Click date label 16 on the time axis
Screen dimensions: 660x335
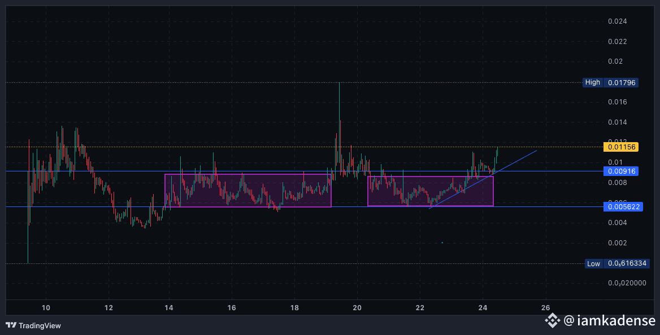click(232, 308)
